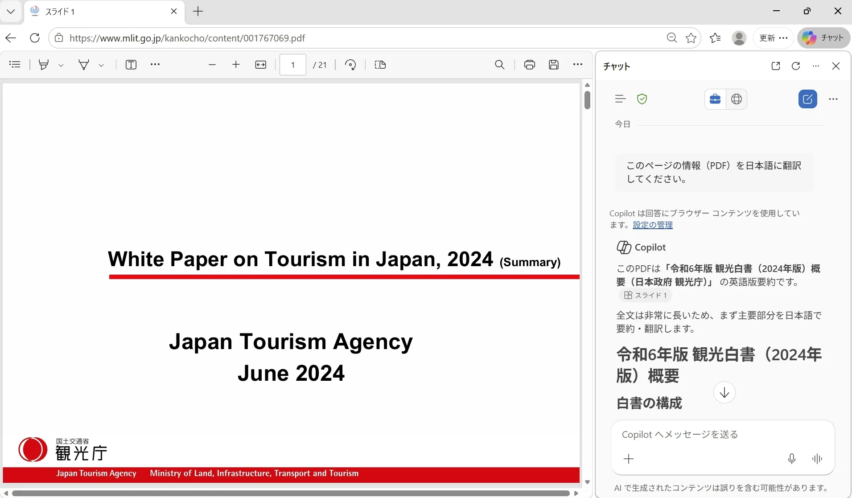Screen dimensions: 852x498
Task: Click the PDF horizontal scrollbar
Action: click(x=291, y=493)
